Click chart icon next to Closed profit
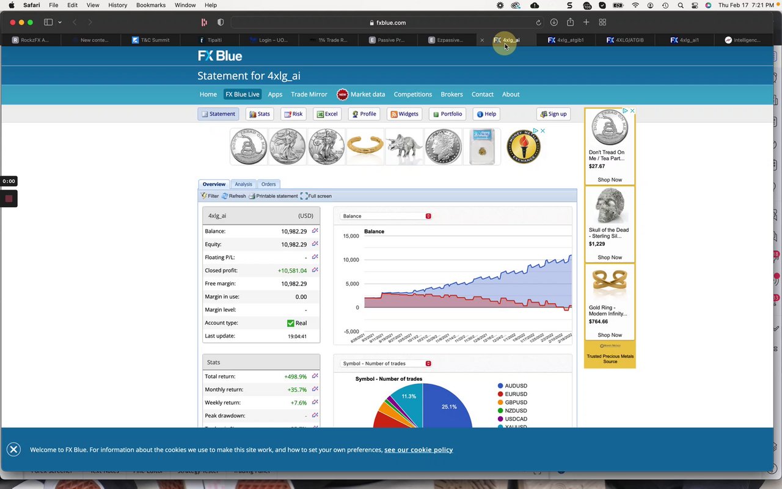Screen dimensions: 782x489 click(x=315, y=270)
